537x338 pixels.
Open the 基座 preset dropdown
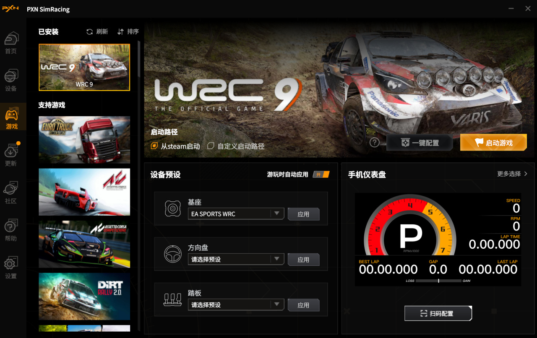236,214
